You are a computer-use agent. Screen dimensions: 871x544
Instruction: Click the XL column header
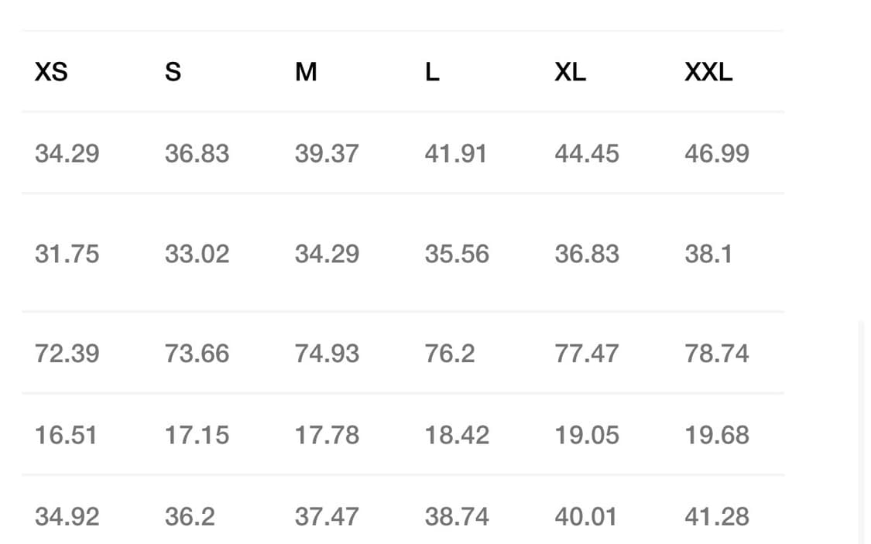coord(570,72)
